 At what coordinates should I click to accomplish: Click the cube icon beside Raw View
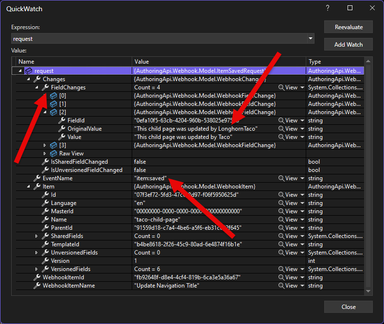point(54,153)
